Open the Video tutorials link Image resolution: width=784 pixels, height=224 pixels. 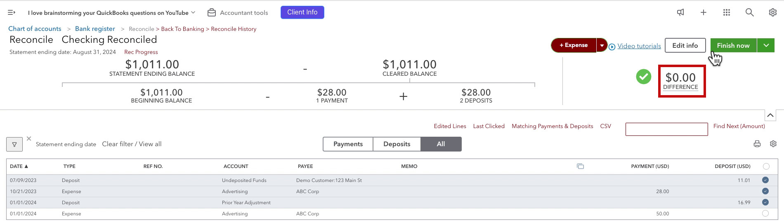[639, 46]
